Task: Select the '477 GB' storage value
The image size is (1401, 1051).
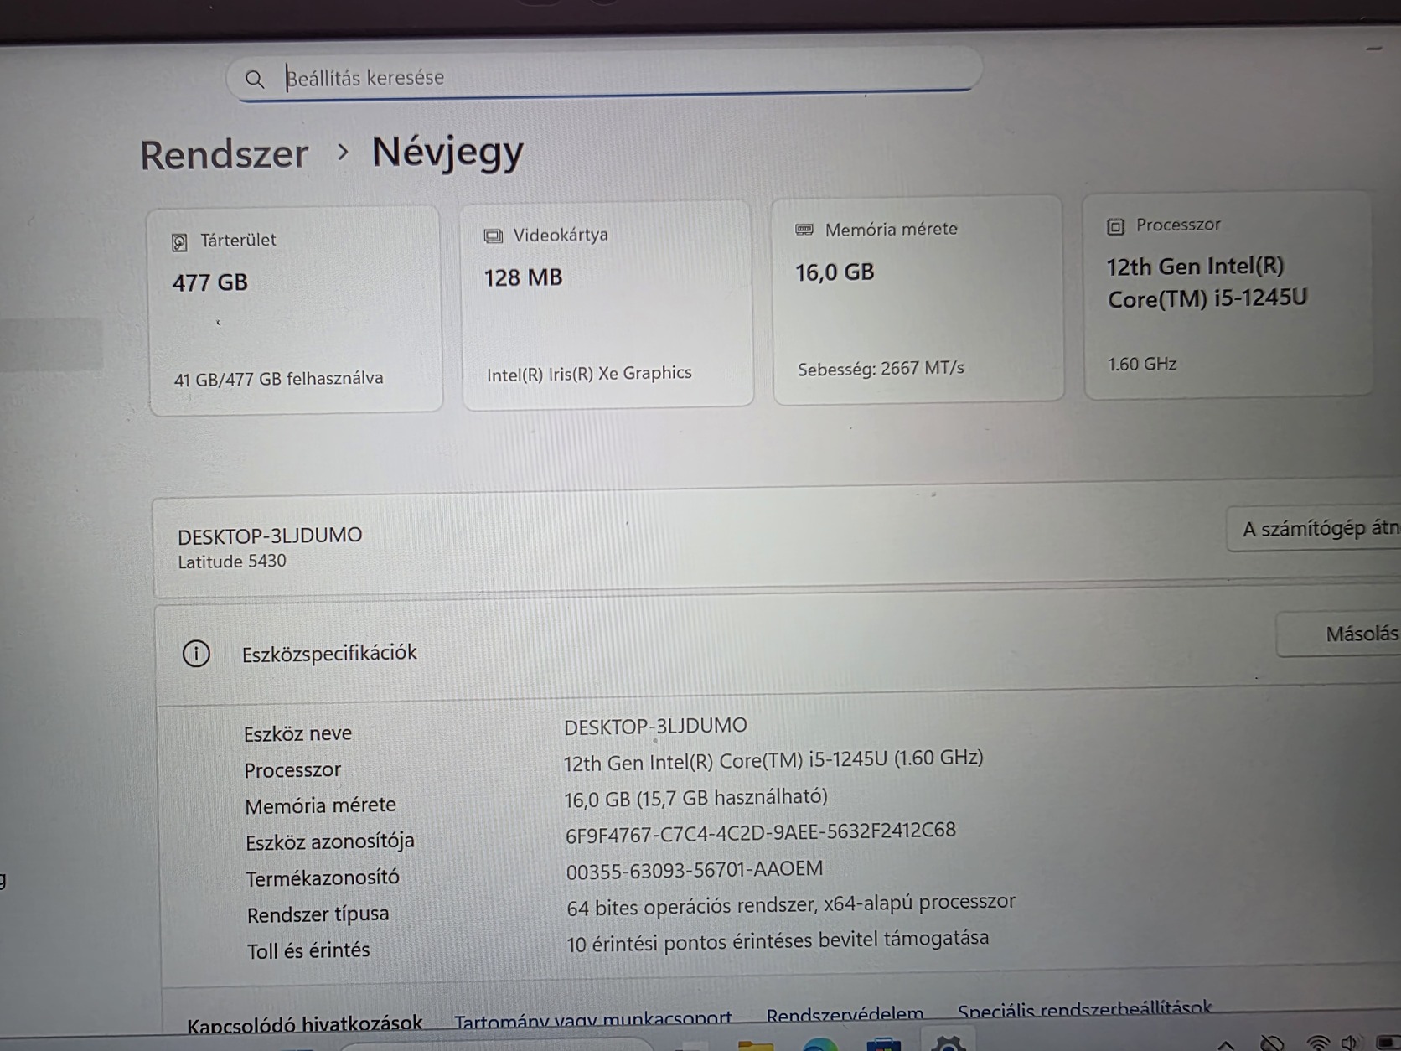Action: pos(210,282)
